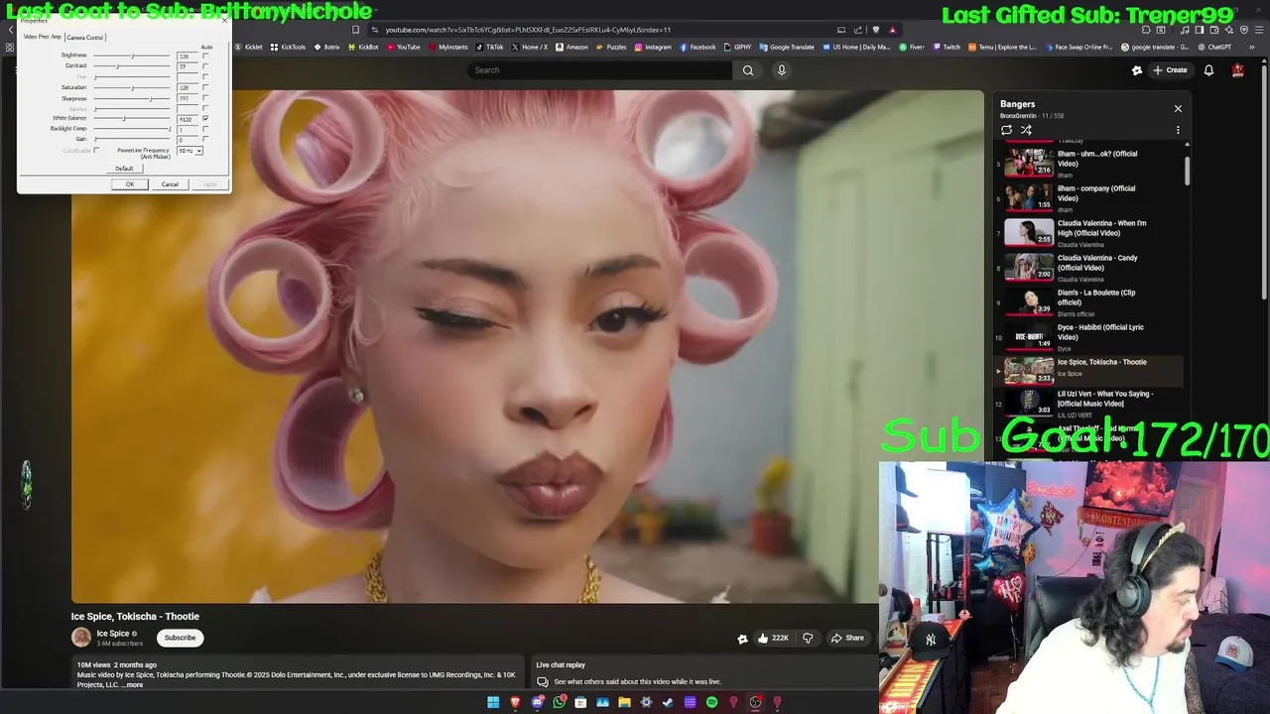Open Discord from taskbar
Viewport: 1270px width, 714px height.
(538, 702)
